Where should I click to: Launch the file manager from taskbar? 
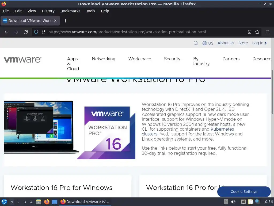[x=39, y=202]
